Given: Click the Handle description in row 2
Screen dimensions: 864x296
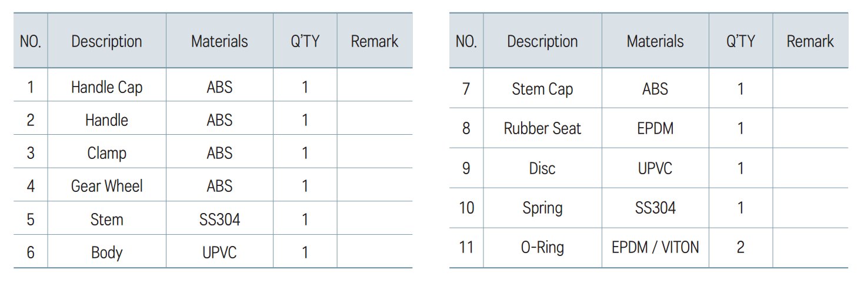Looking at the screenshot, I should [x=106, y=120].
